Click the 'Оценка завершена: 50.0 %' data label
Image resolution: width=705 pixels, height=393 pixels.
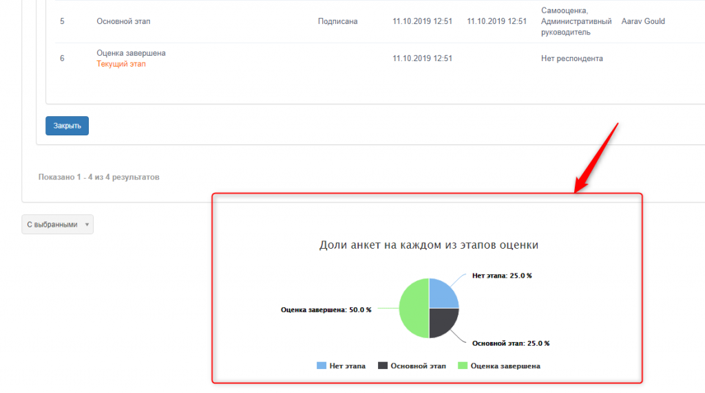tap(326, 310)
